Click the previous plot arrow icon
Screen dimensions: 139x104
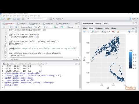tap(85, 32)
